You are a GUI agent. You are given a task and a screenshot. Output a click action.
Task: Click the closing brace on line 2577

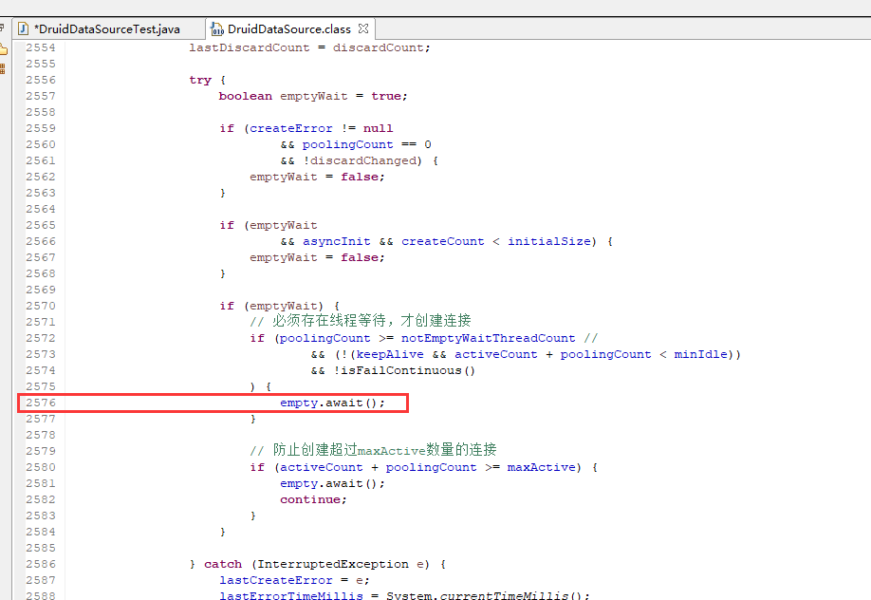point(253,419)
